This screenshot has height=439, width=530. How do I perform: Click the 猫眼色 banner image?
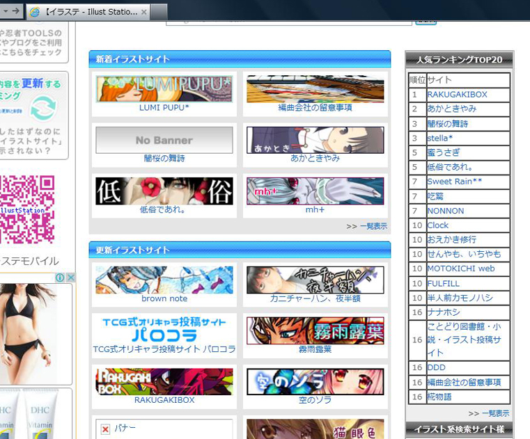[315, 429]
